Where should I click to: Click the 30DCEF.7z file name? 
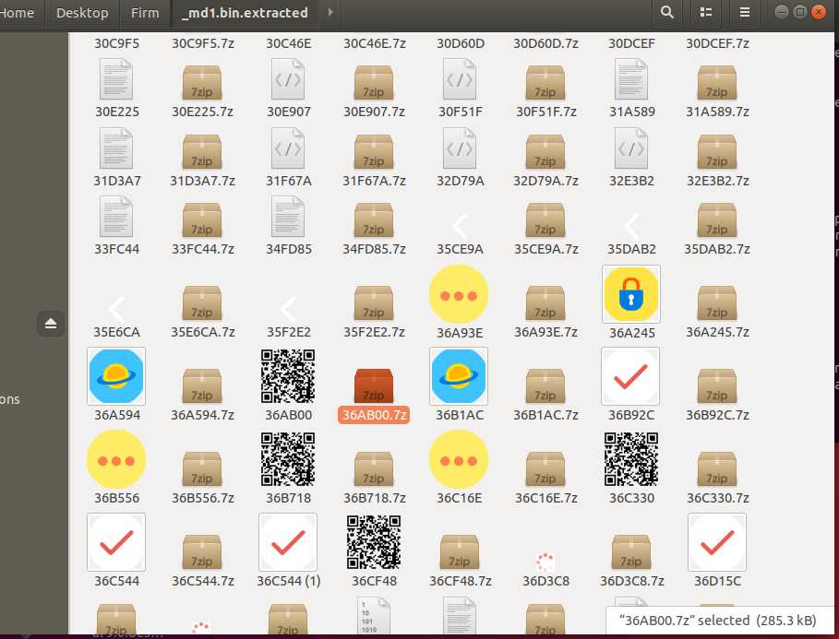tap(717, 43)
